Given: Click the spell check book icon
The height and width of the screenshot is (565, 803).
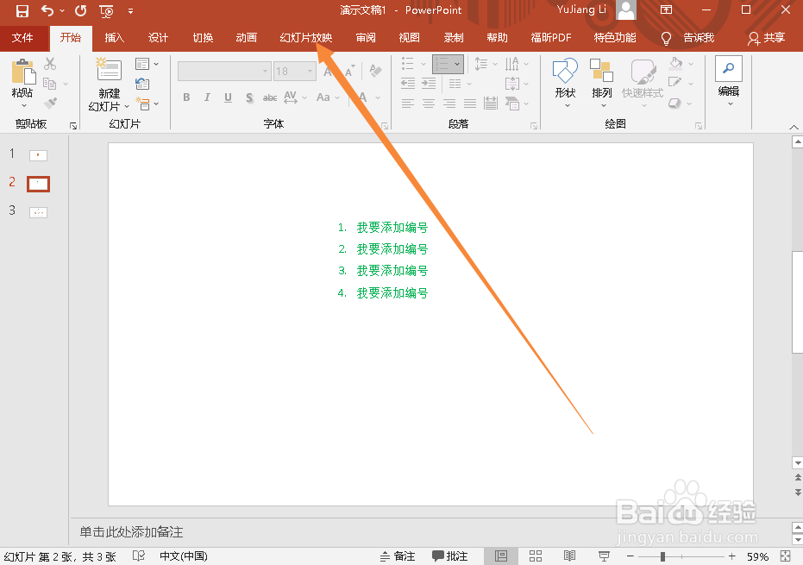Looking at the screenshot, I should 138,556.
